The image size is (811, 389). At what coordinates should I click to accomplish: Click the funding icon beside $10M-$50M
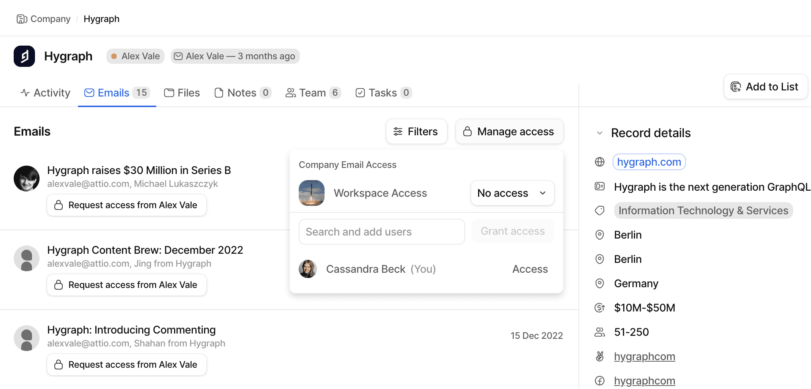pyautogui.click(x=600, y=308)
